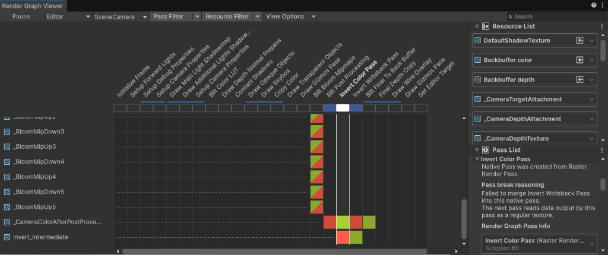
Task: Click the Resource Filter button
Action: [227, 17]
